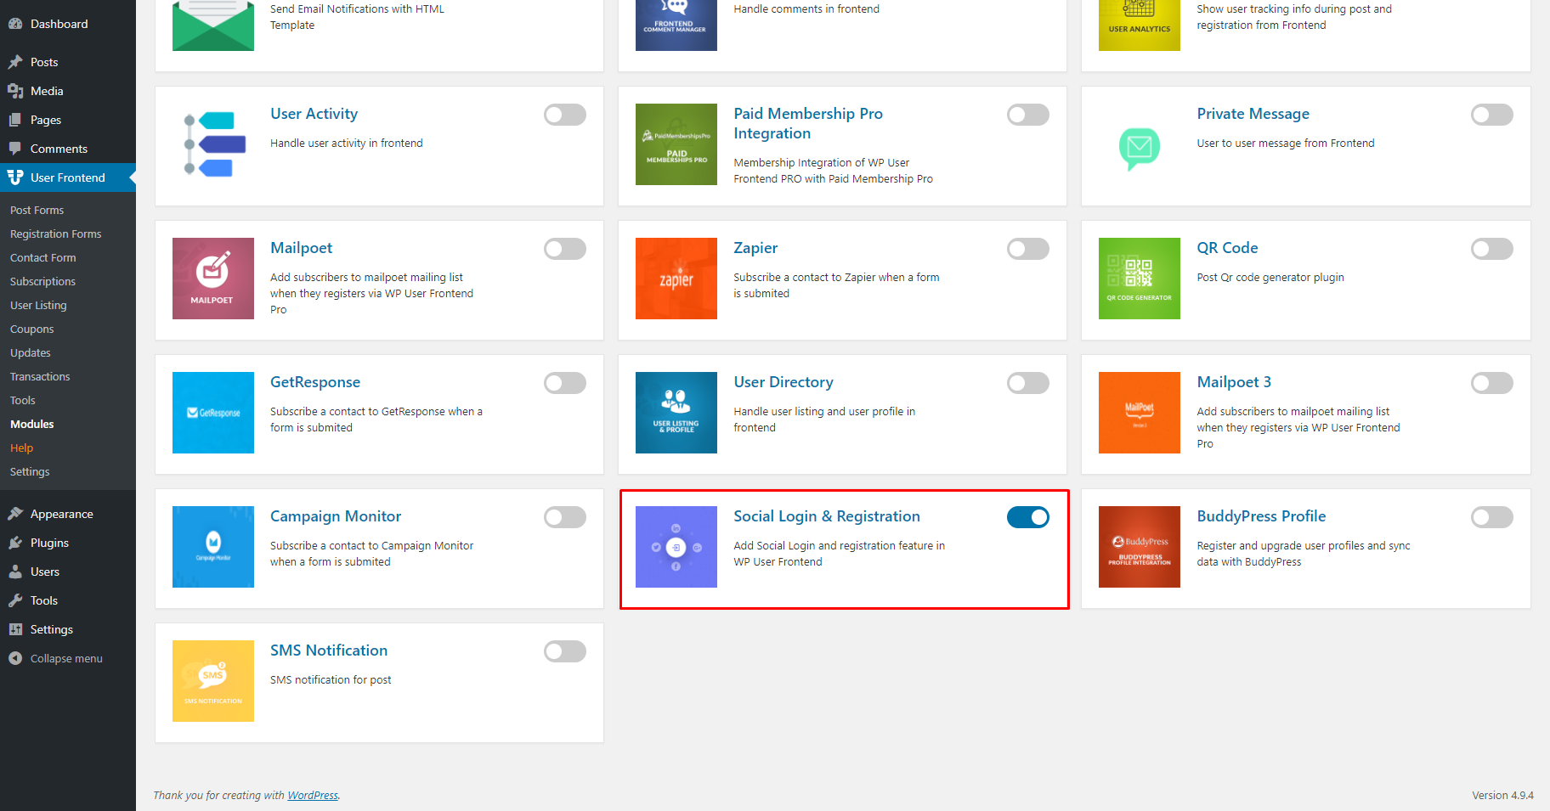Enable the User Activity module toggle
The width and height of the screenshot is (1550, 811).
[565, 115]
